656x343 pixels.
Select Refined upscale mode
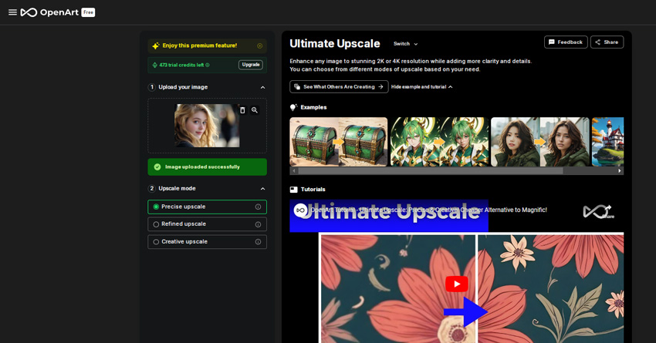[207, 224]
